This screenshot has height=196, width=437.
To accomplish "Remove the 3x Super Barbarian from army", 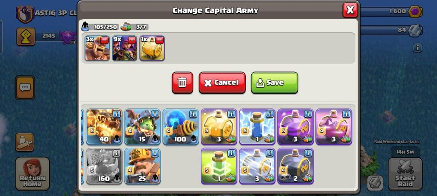I will tap(105, 40).
